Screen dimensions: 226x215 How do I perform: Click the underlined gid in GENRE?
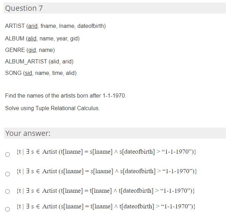tap(32, 50)
